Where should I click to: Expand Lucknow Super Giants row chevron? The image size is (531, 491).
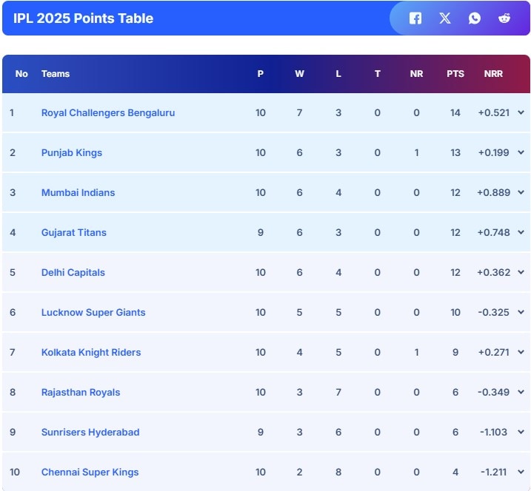coord(521,312)
